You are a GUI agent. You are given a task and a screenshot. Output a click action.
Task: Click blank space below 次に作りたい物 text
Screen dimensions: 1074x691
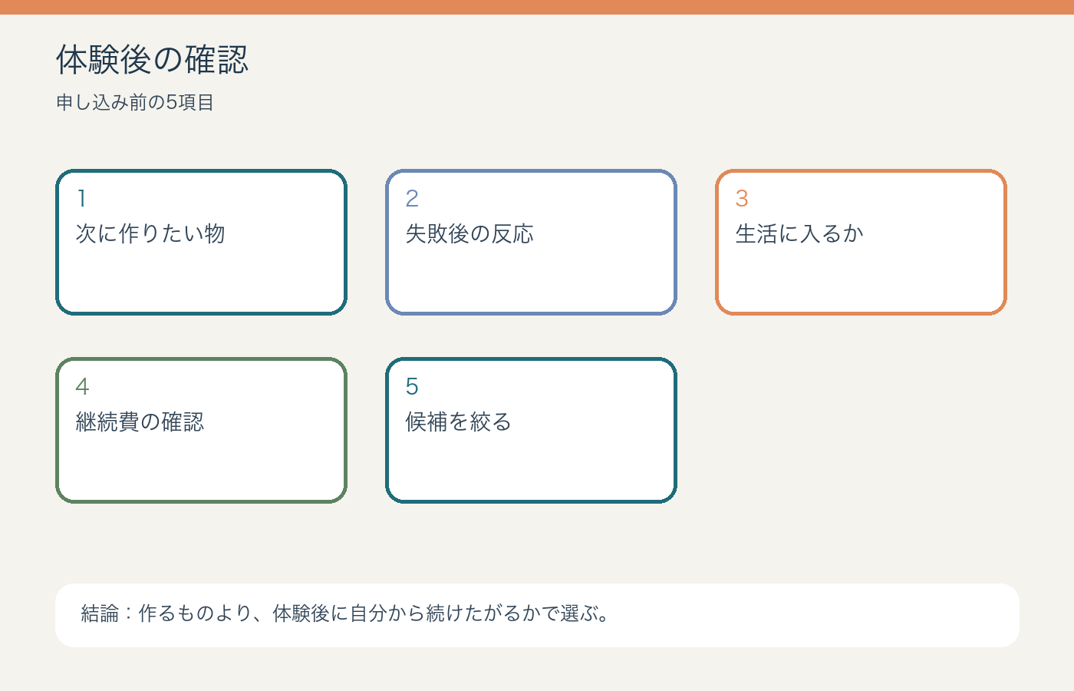pyautogui.click(x=201, y=280)
